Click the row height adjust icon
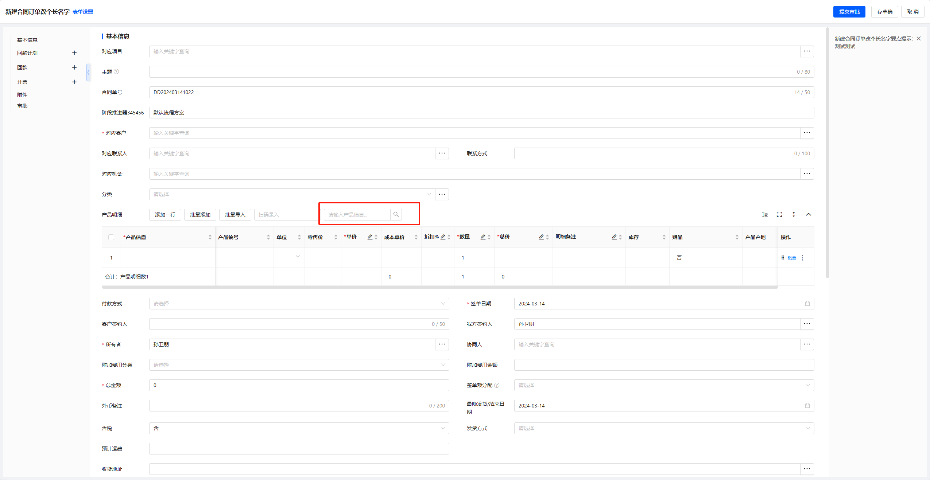The image size is (930, 480). click(x=765, y=214)
